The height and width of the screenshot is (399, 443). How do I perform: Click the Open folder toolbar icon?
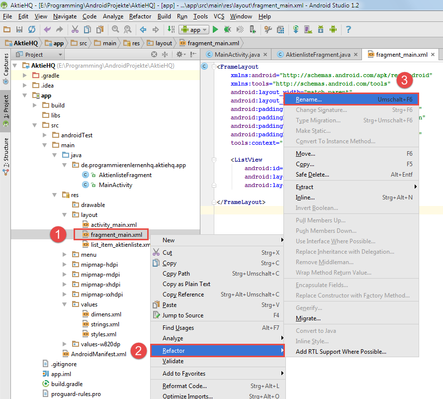[x=7, y=29]
